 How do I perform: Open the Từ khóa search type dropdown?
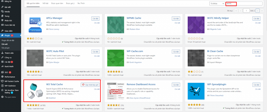click(x=217, y=4)
